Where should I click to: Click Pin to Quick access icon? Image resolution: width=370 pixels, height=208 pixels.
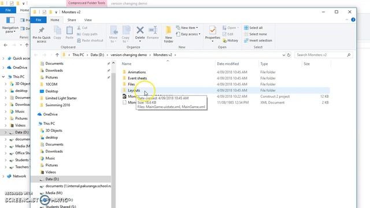pos(42,30)
